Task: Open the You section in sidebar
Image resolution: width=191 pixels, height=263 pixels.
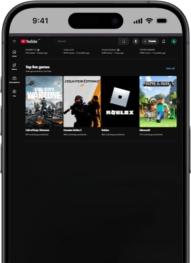Action: (x=14, y=93)
